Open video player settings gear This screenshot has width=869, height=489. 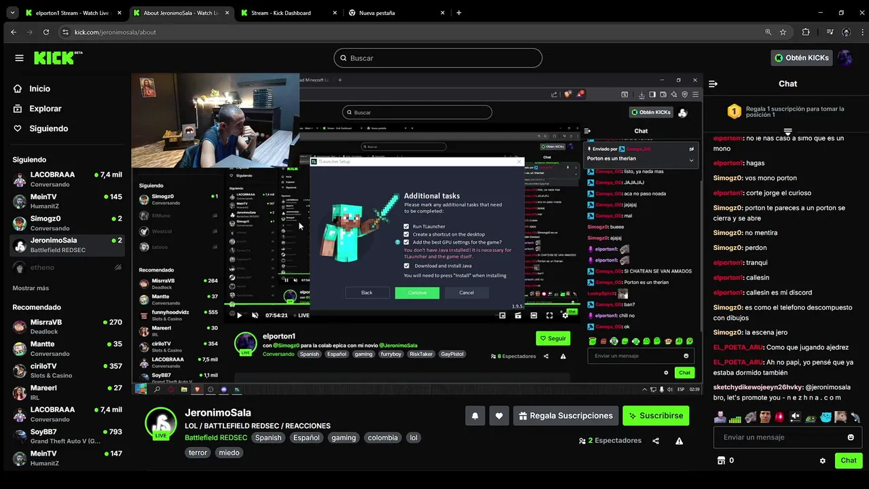(565, 315)
